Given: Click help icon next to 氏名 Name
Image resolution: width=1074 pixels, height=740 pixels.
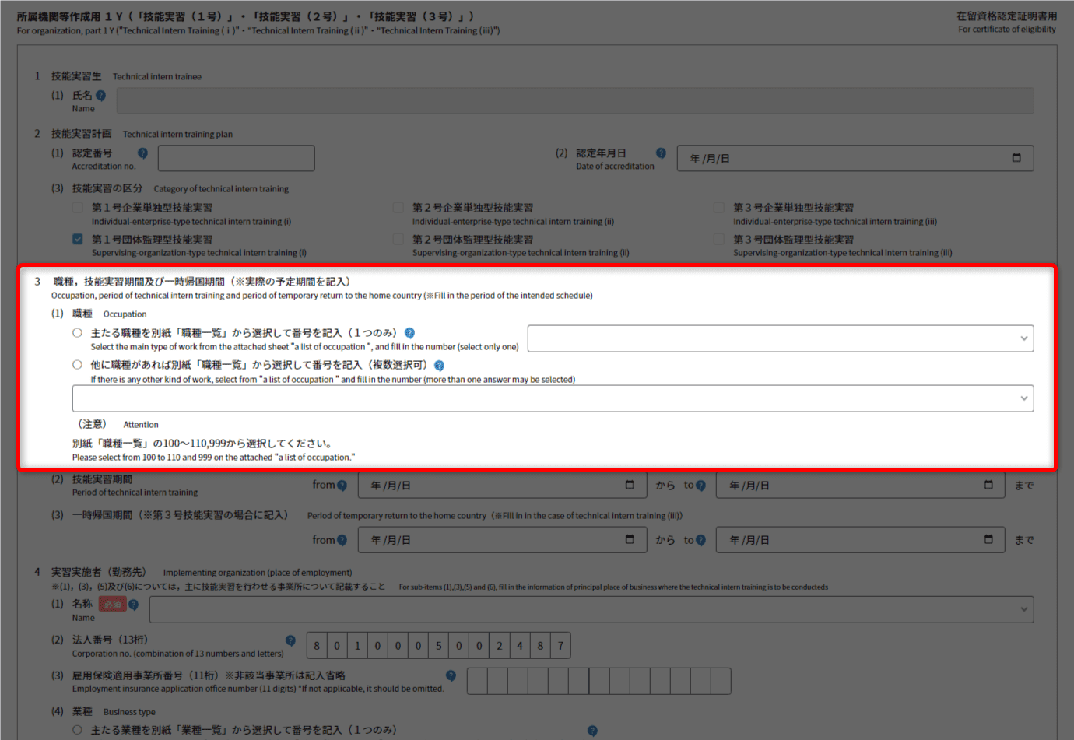Looking at the screenshot, I should [x=100, y=96].
